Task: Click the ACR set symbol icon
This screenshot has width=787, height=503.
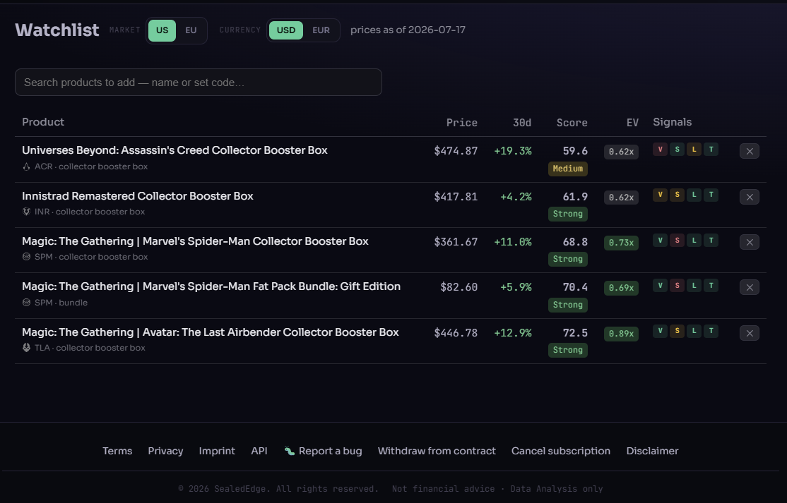Action: click(x=27, y=166)
